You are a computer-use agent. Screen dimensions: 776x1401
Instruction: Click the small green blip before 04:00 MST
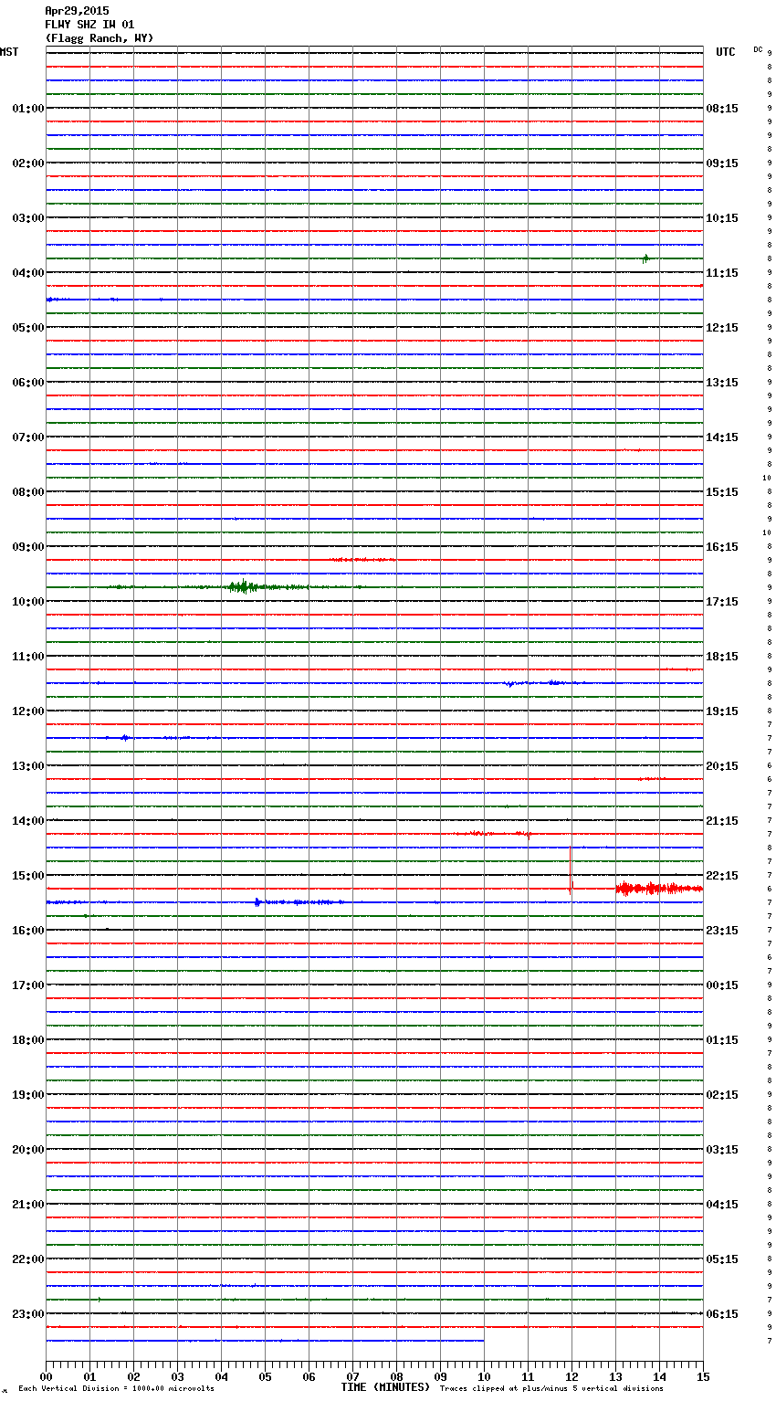point(645,258)
